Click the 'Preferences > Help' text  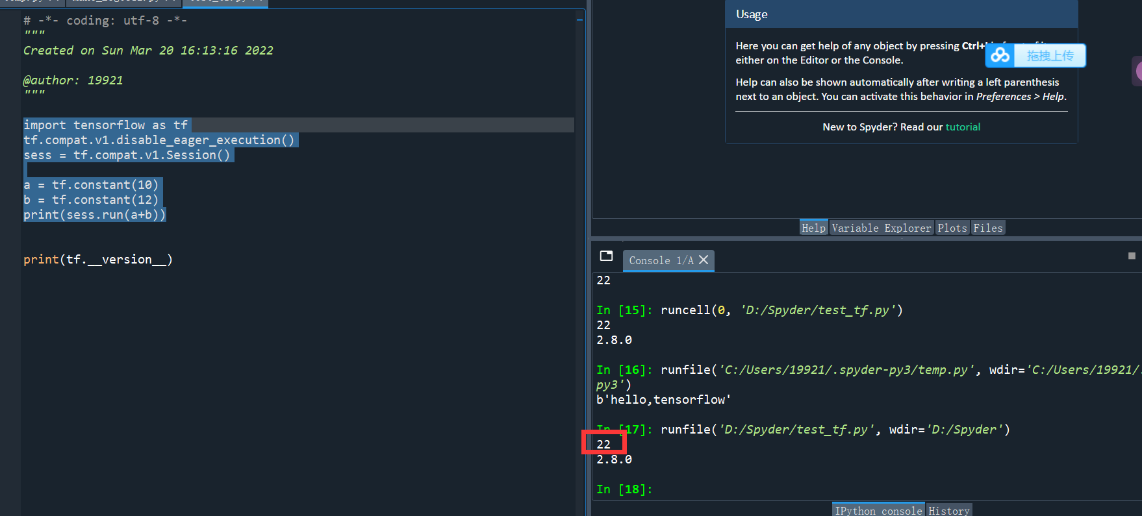[1020, 97]
